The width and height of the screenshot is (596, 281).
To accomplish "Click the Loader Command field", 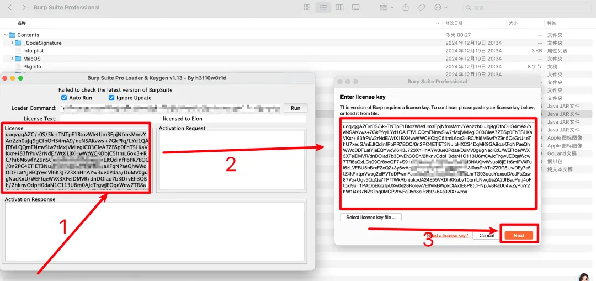I will [170, 108].
